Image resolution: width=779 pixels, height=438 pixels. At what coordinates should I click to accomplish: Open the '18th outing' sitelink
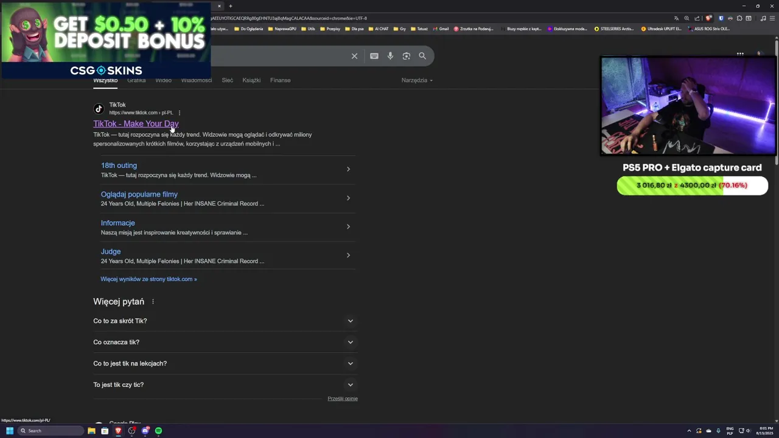[x=119, y=165]
